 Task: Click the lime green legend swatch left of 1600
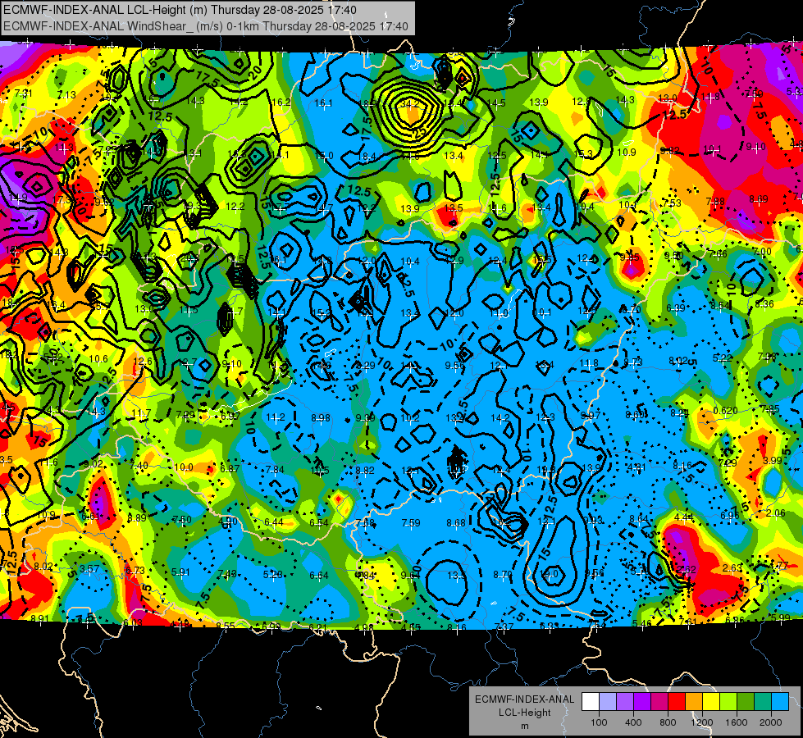[728, 702]
